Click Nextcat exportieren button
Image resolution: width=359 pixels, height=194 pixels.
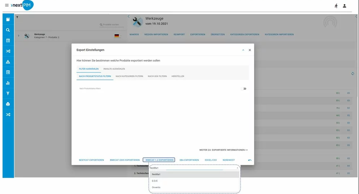pos(91,160)
